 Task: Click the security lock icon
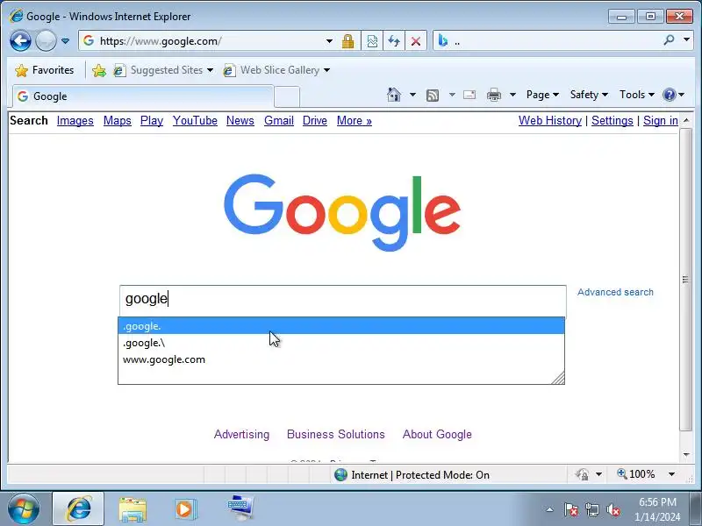click(x=347, y=41)
